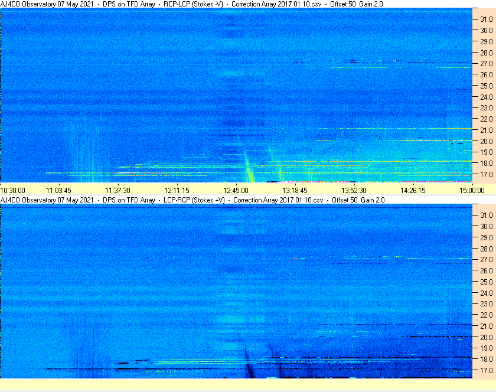Image resolution: width=496 pixels, height=392 pixels.
Task: Click the top chart title 'RCP-LCP (Stokes -V)'
Action: pyautogui.click(x=193, y=4)
